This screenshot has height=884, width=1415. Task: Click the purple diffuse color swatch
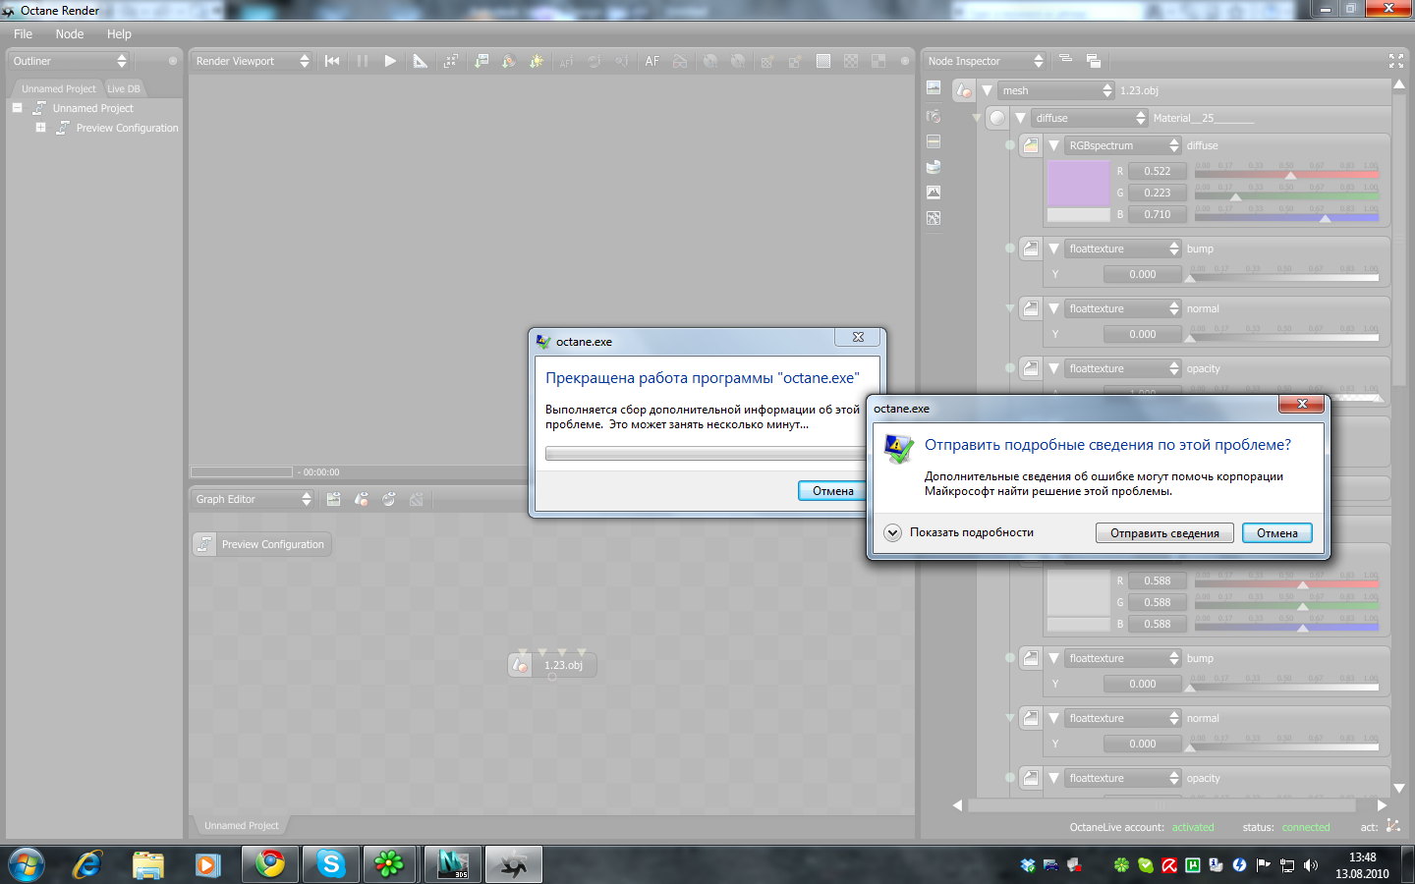[1078, 183]
